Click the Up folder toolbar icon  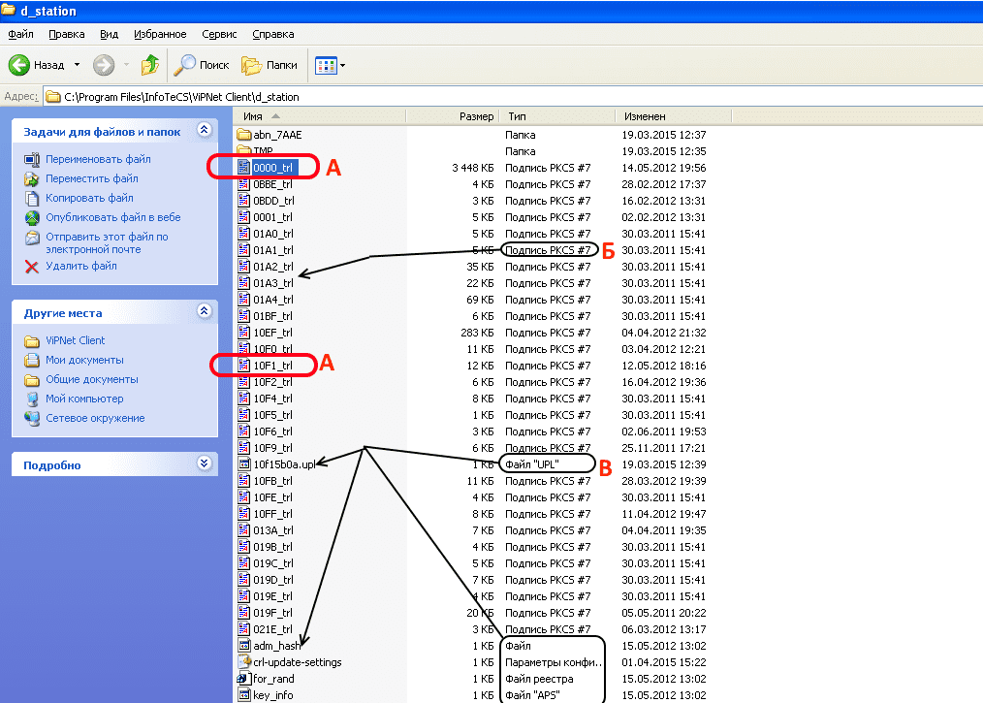coord(149,65)
